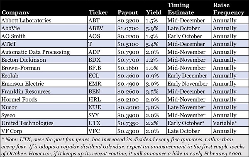Screen dimensions: 249x157
Task: Click the Payout column header
Action: click(x=128, y=12)
